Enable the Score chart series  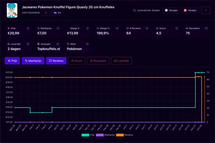pyautogui.click(x=77, y=61)
